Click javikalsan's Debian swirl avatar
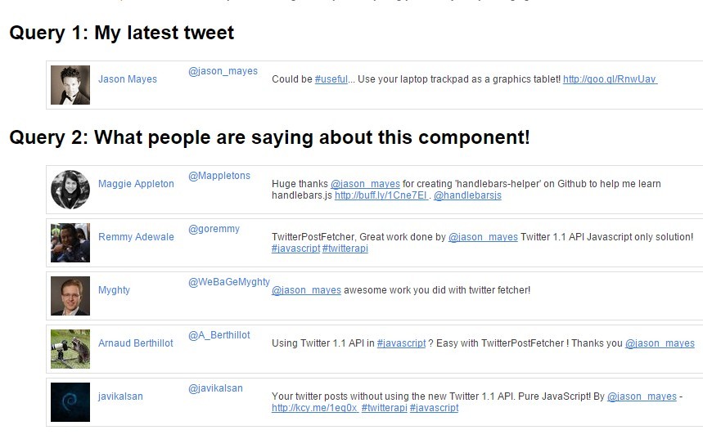 70,402
